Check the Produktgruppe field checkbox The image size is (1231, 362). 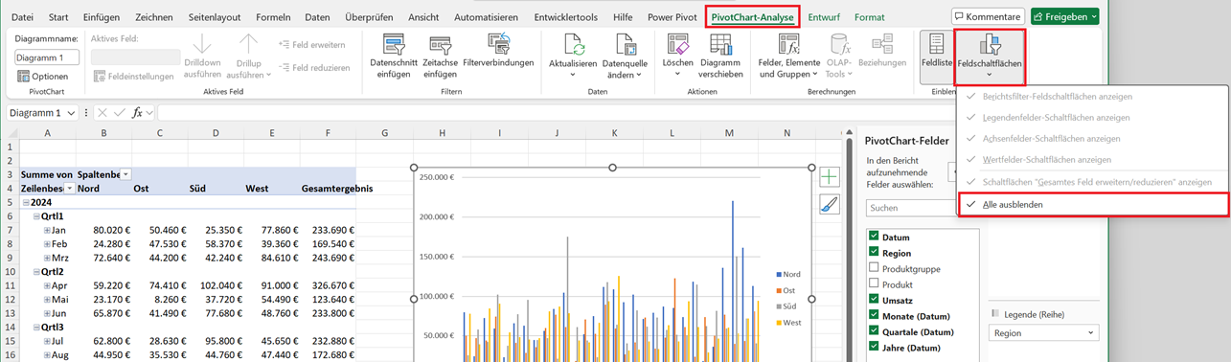[x=874, y=269]
